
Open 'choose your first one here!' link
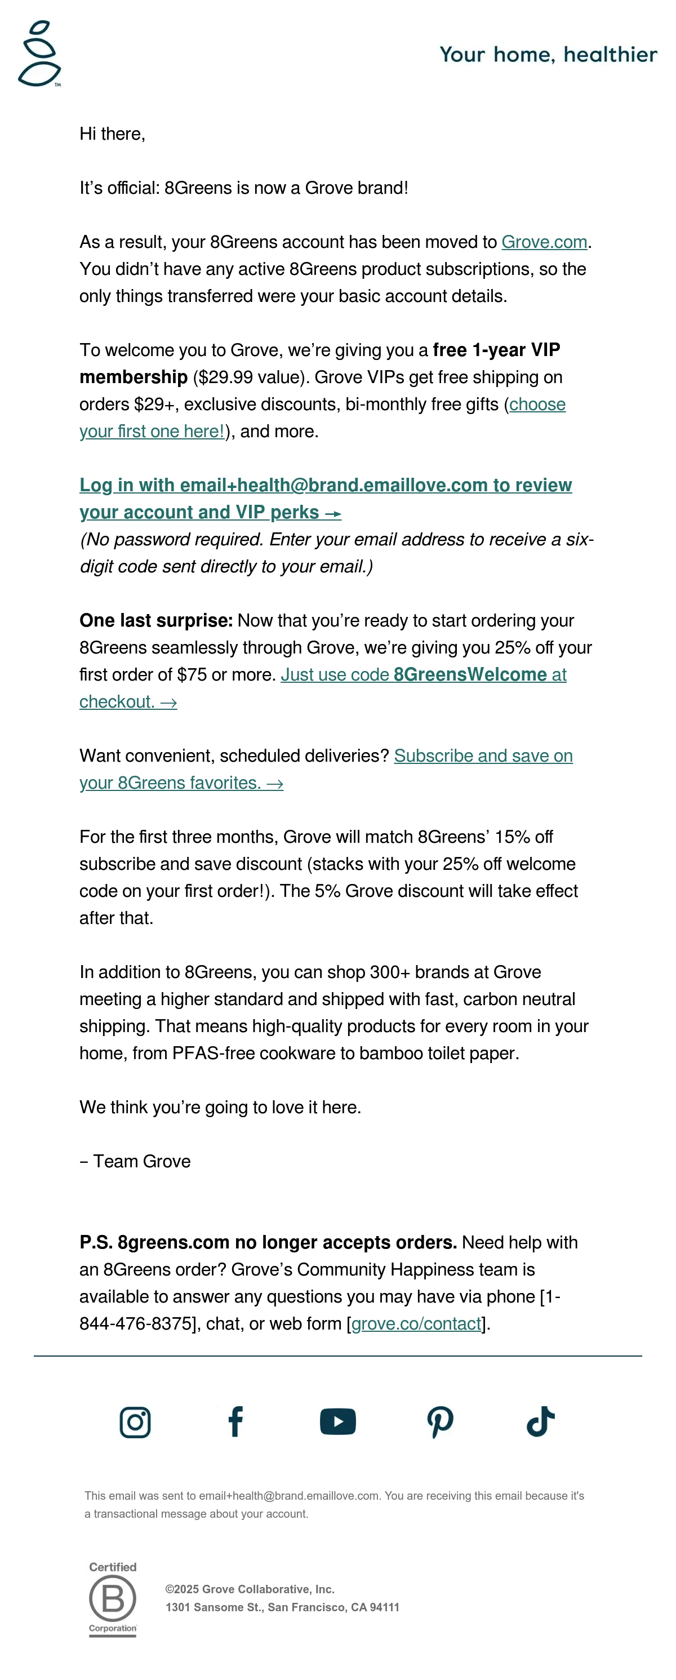coord(322,417)
